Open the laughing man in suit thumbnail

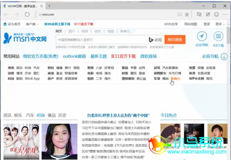[x=218, y=134]
